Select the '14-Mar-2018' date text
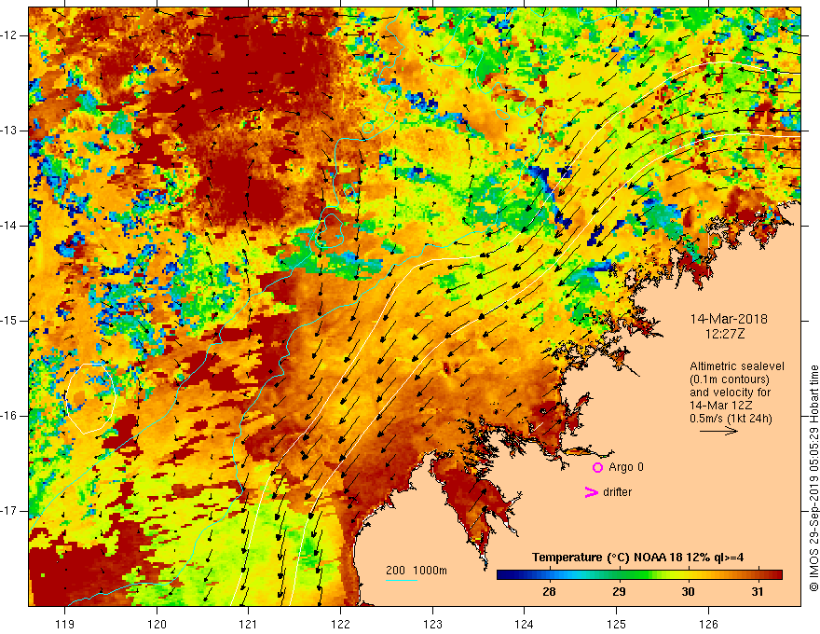The image size is (820, 634). point(729,319)
